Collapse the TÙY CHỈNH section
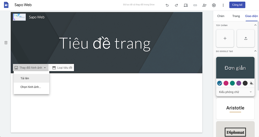This screenshot has height=137, width=259. point(255,25)
